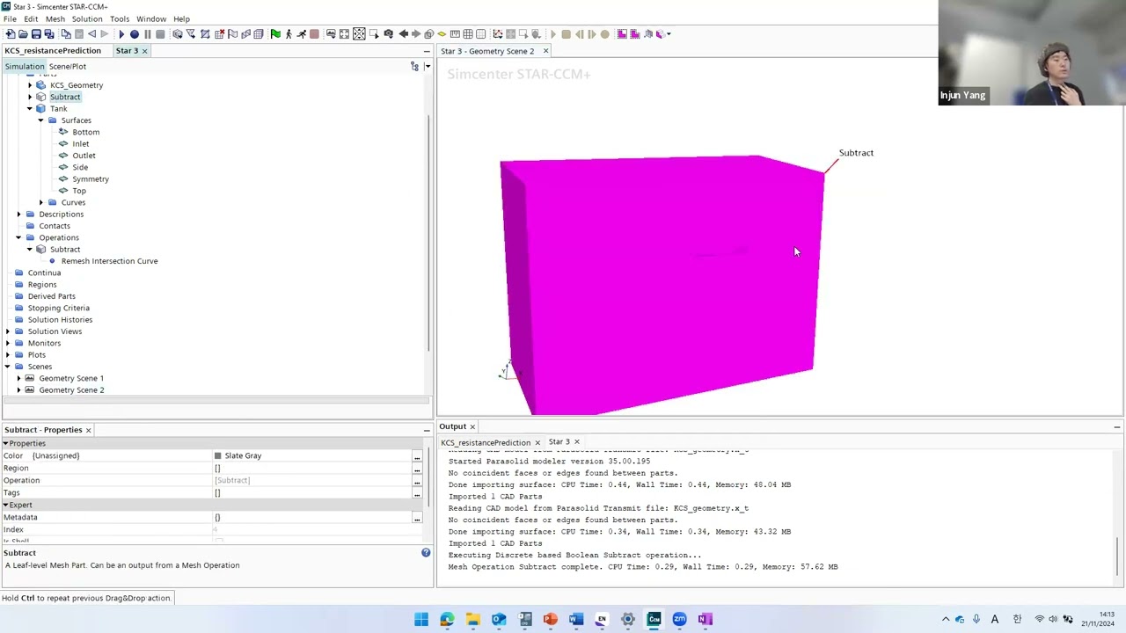Collapse the Surfaces folder under Tank

pos(40,120)
